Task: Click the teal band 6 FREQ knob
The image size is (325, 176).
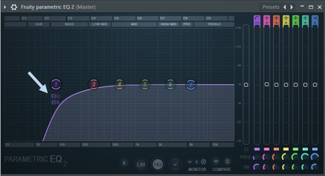Action: (305, 157)
